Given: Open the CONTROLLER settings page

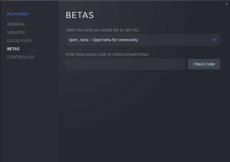Looking at the screenshot, I should [20, 57].
